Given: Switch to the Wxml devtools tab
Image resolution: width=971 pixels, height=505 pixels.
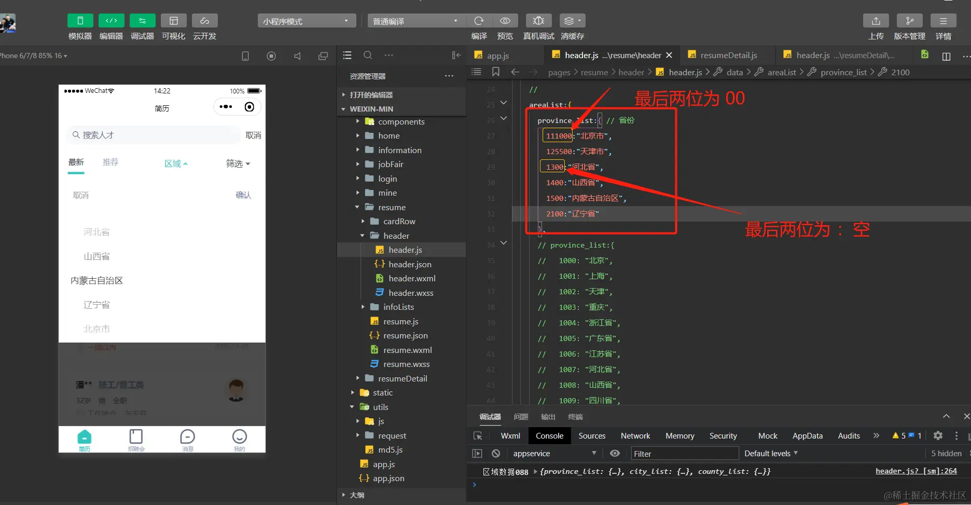Looking at the screenshot, I should tap(510, 436).
